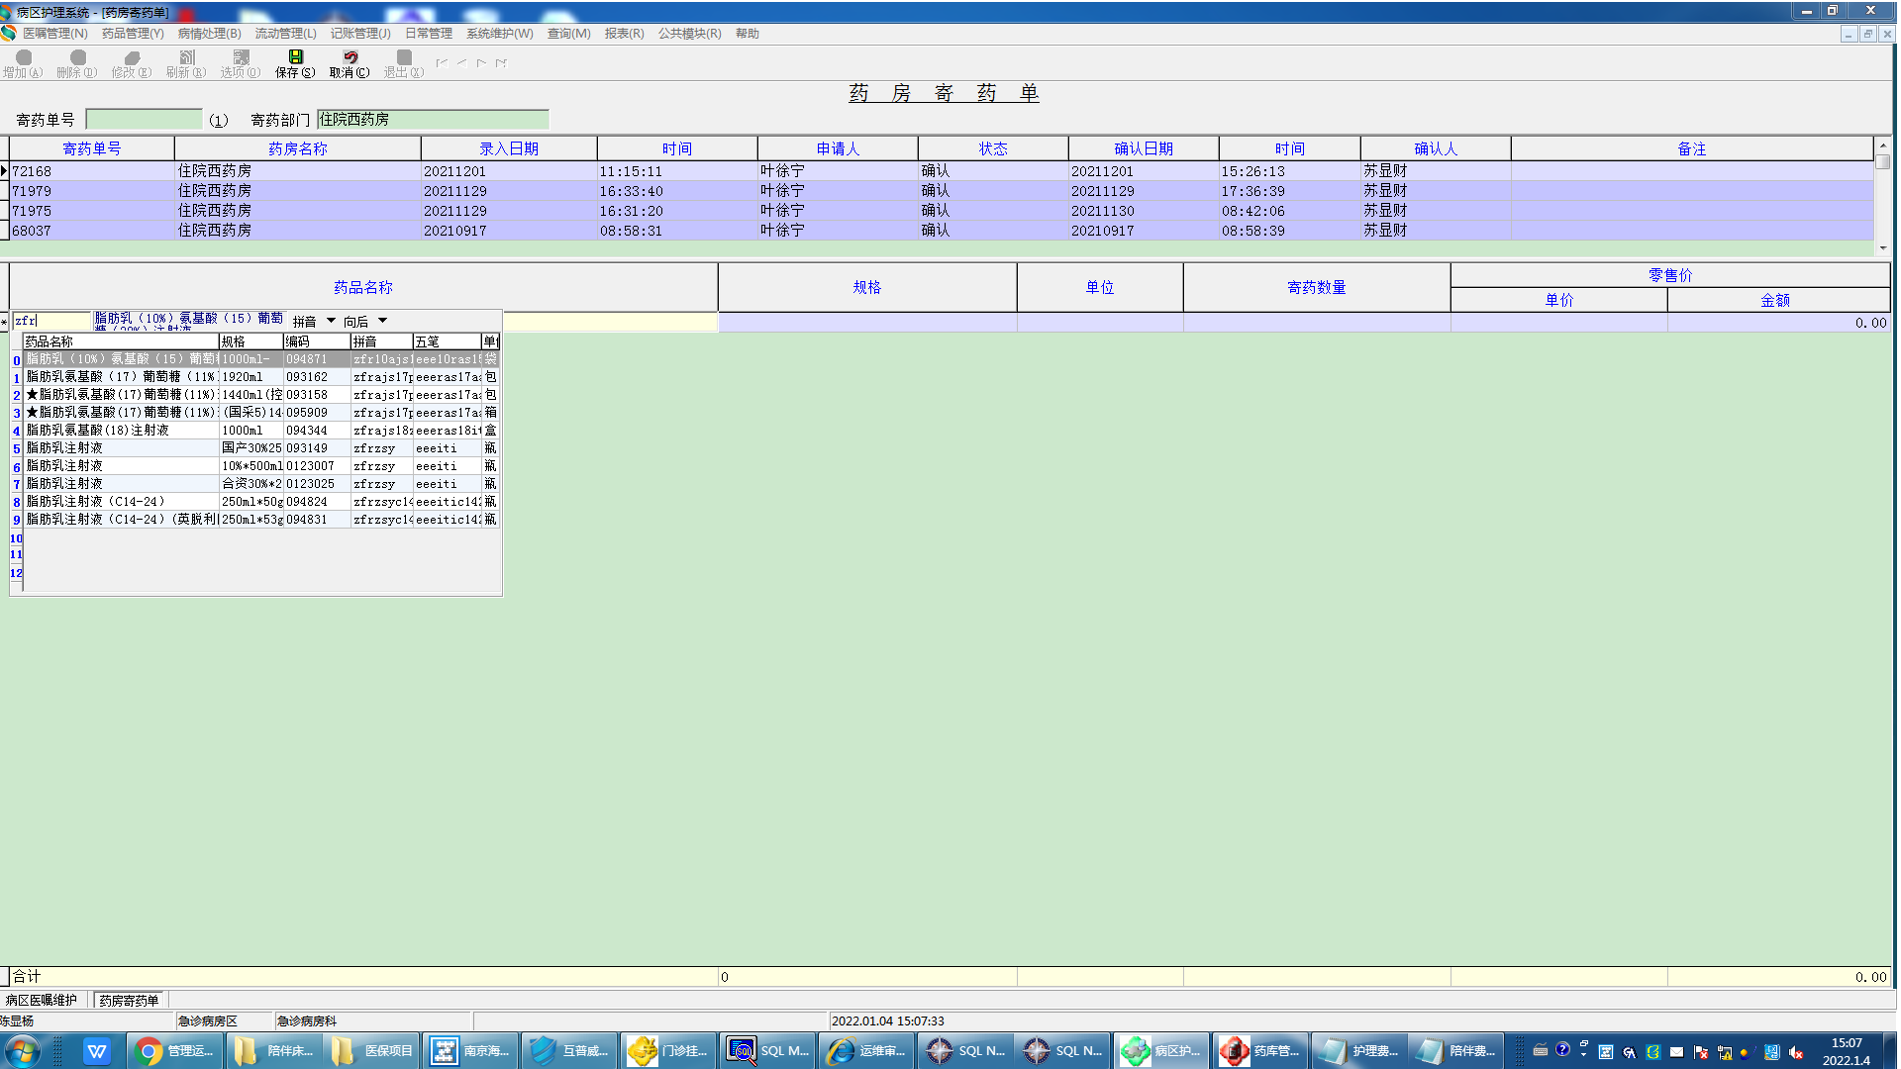
Task: Open the 药品管理(Y) menu
Action: point(133,34)
